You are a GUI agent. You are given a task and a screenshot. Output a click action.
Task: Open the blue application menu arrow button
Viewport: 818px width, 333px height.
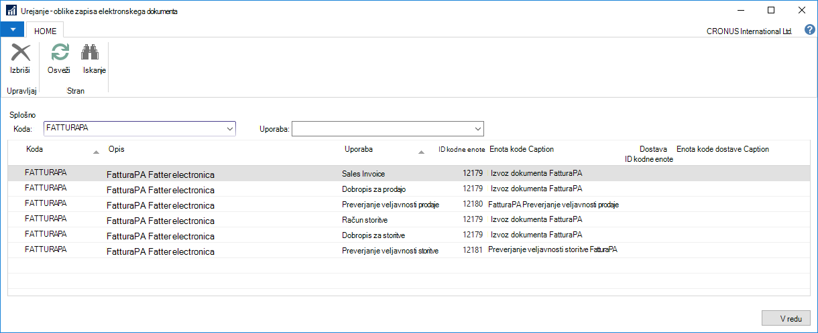(x=12, y=29)
